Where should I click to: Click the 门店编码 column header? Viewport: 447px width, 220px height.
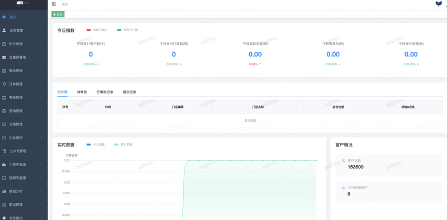178,107
